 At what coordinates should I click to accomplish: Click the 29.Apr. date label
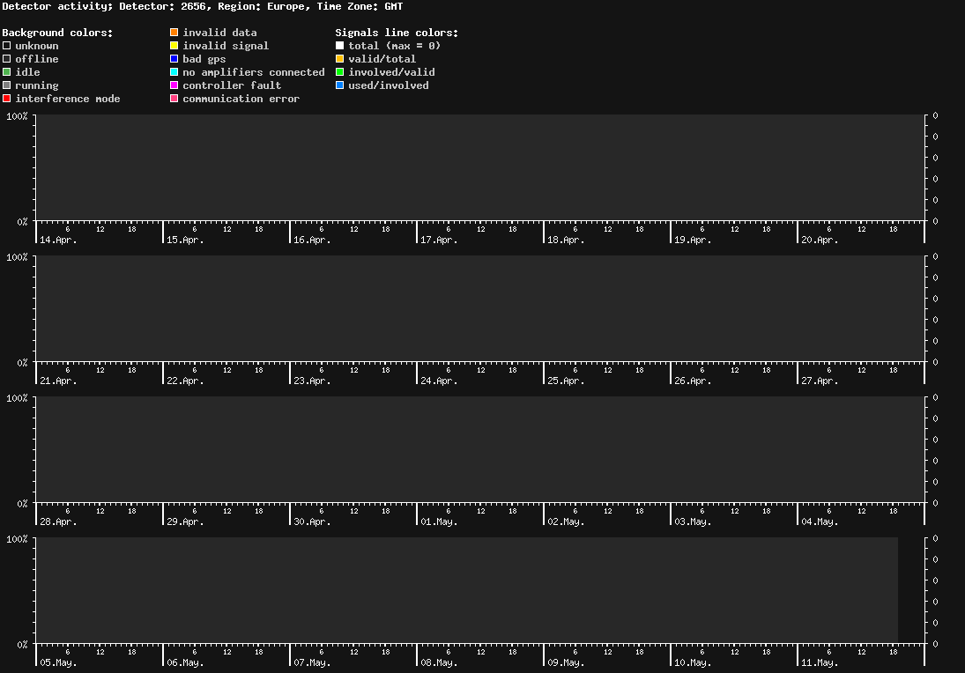(185, 521)
